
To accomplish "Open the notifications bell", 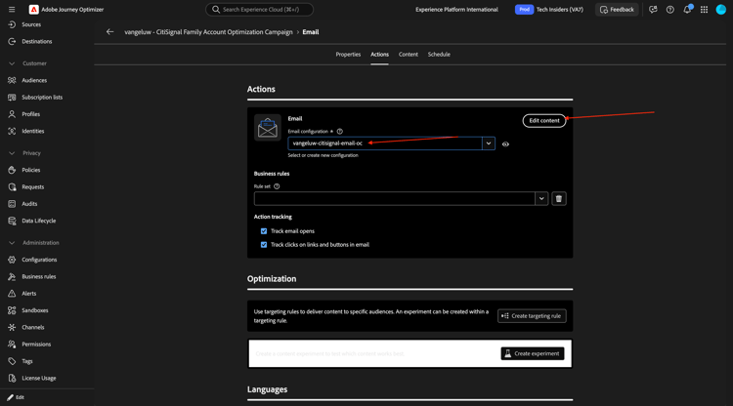I will 687,10.
